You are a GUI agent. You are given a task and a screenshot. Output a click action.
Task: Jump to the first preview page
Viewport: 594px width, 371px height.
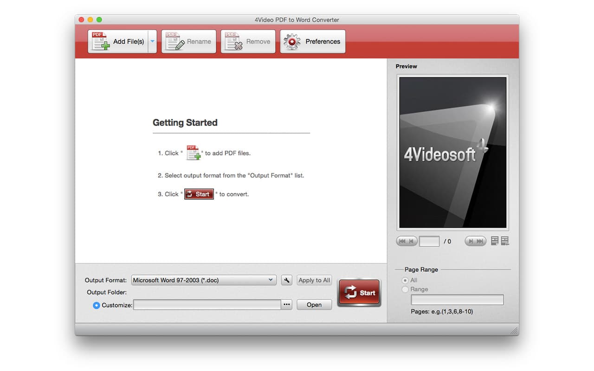coord(402,241)
